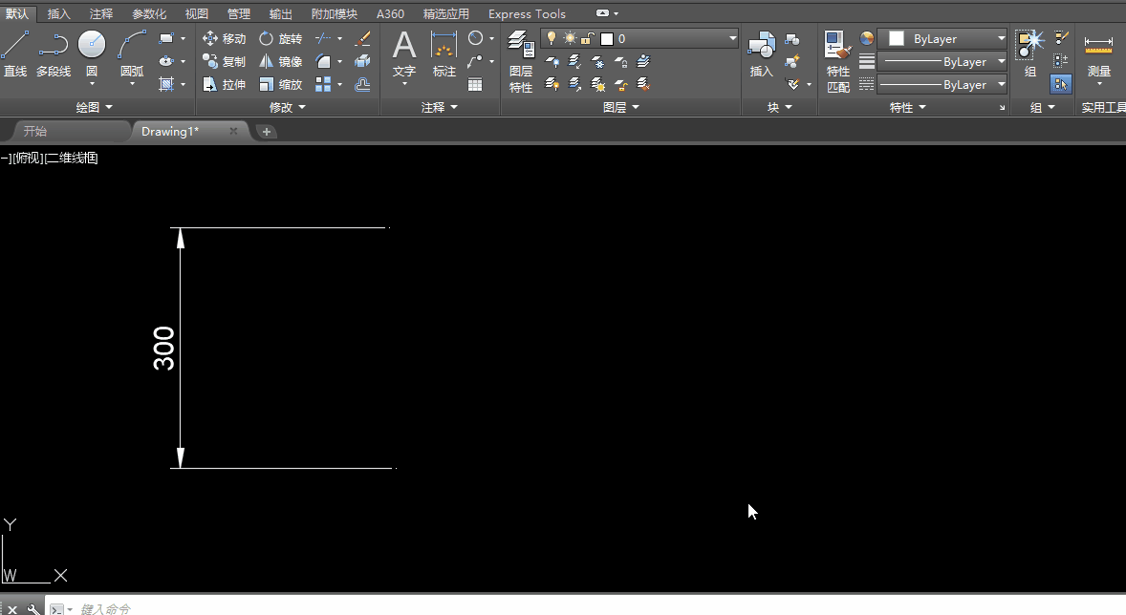Viewport: 1126px width, 615px height.
Task: Click the new drawing plus tab button
Action: tap(267, 132)
